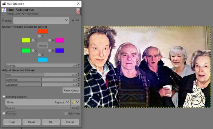Expand the advanced colour options arrow
The height and width of the screenshot is (129, 213).
point(77,102)
